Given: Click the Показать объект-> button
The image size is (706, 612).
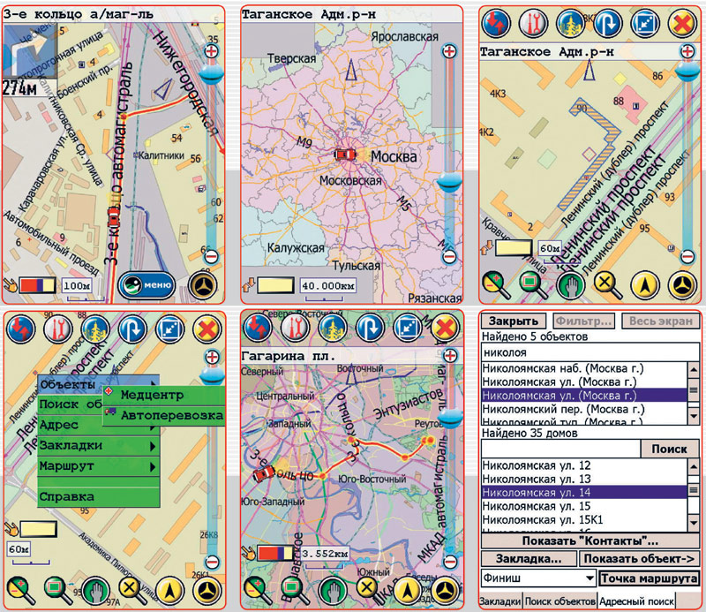Looking at the screenshot, I should tap(639, 559).
